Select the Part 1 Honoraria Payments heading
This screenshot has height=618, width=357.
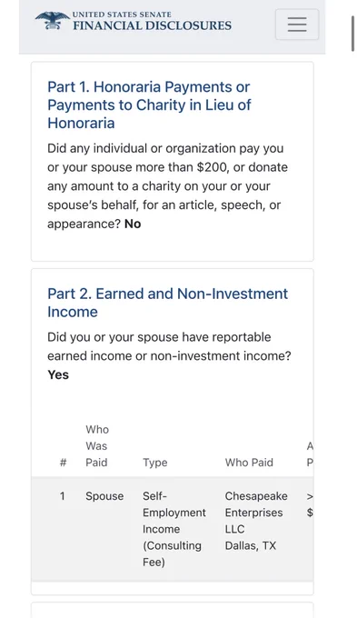(149, 105)
